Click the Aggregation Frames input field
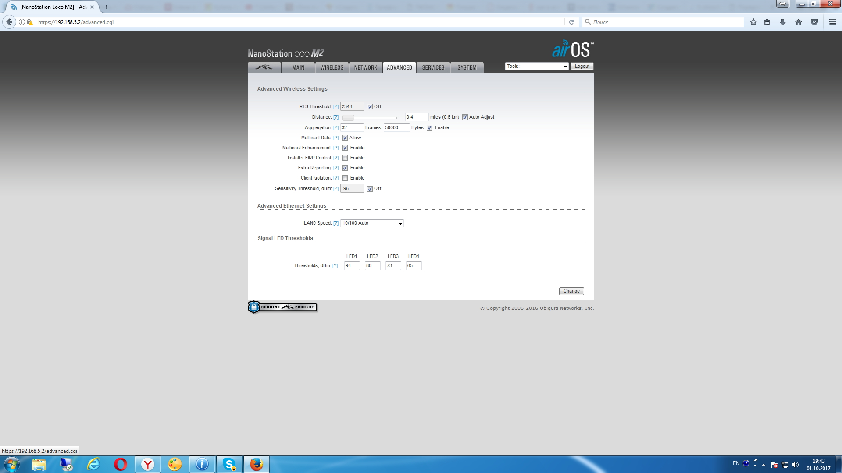842x473 pixels. tap(352, 127)
